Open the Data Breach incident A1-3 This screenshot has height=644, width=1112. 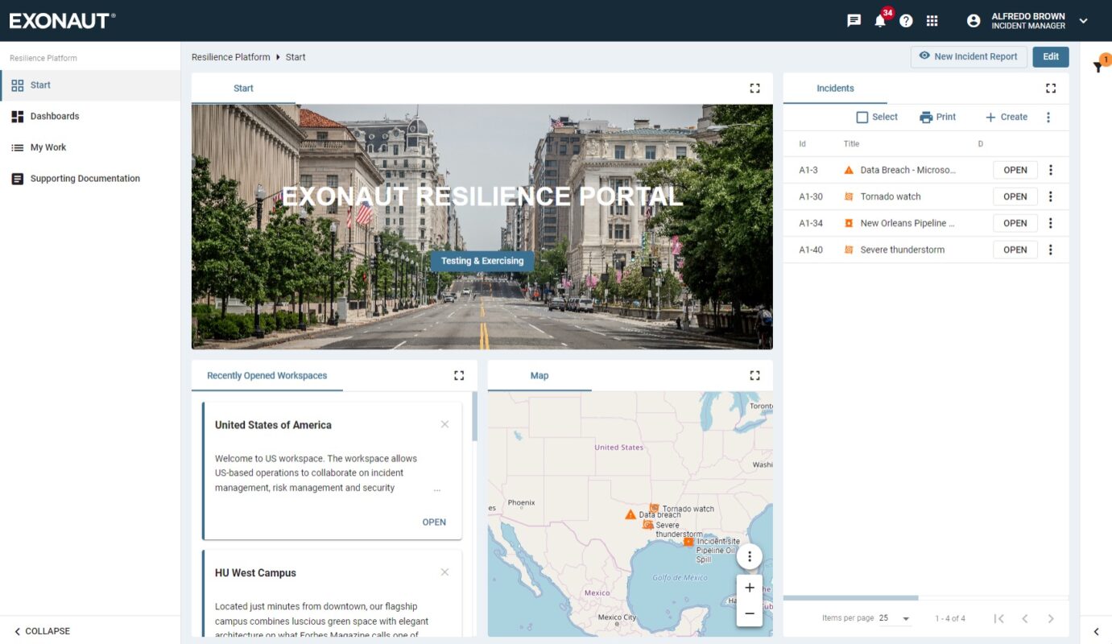pyautogui.click(x=1015, y=170)
